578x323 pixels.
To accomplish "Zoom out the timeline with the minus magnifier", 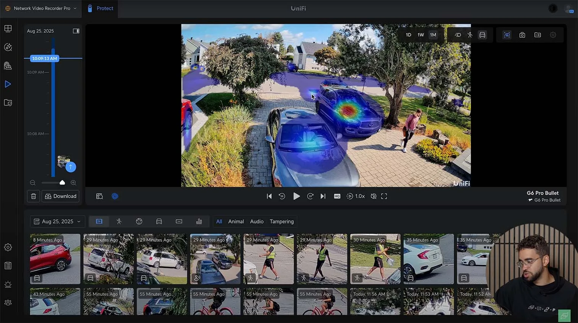I will pyautogui.click(x=33, y=183).
